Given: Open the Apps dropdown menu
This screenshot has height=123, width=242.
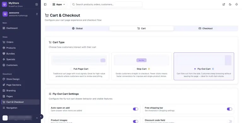Looking at the screenshot, I should tap(59, 4).
